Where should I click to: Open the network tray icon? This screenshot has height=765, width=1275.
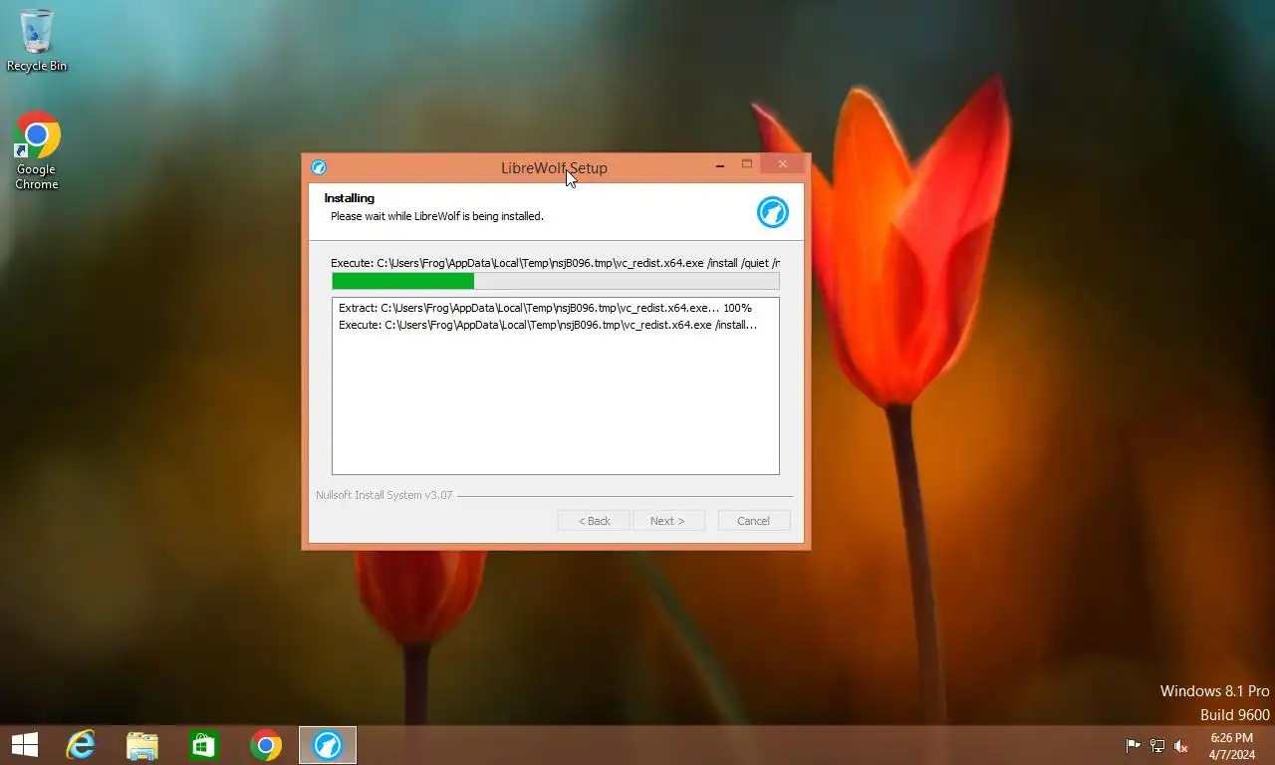1157,746
